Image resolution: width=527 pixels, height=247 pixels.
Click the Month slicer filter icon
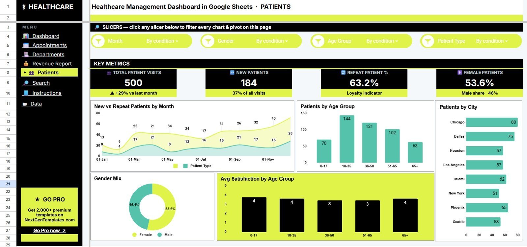click(x=98, y=41)
